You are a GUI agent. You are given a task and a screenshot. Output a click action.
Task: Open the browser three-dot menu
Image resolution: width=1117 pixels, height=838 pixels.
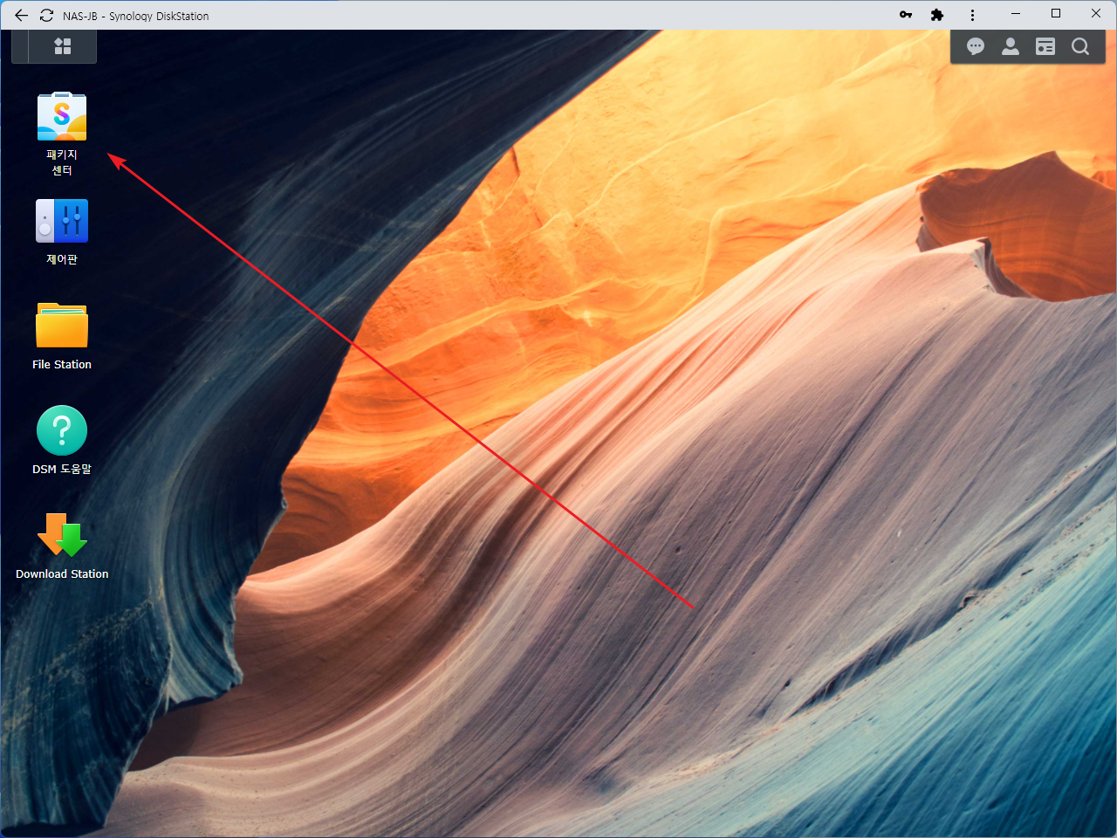(x=972, y=15)
